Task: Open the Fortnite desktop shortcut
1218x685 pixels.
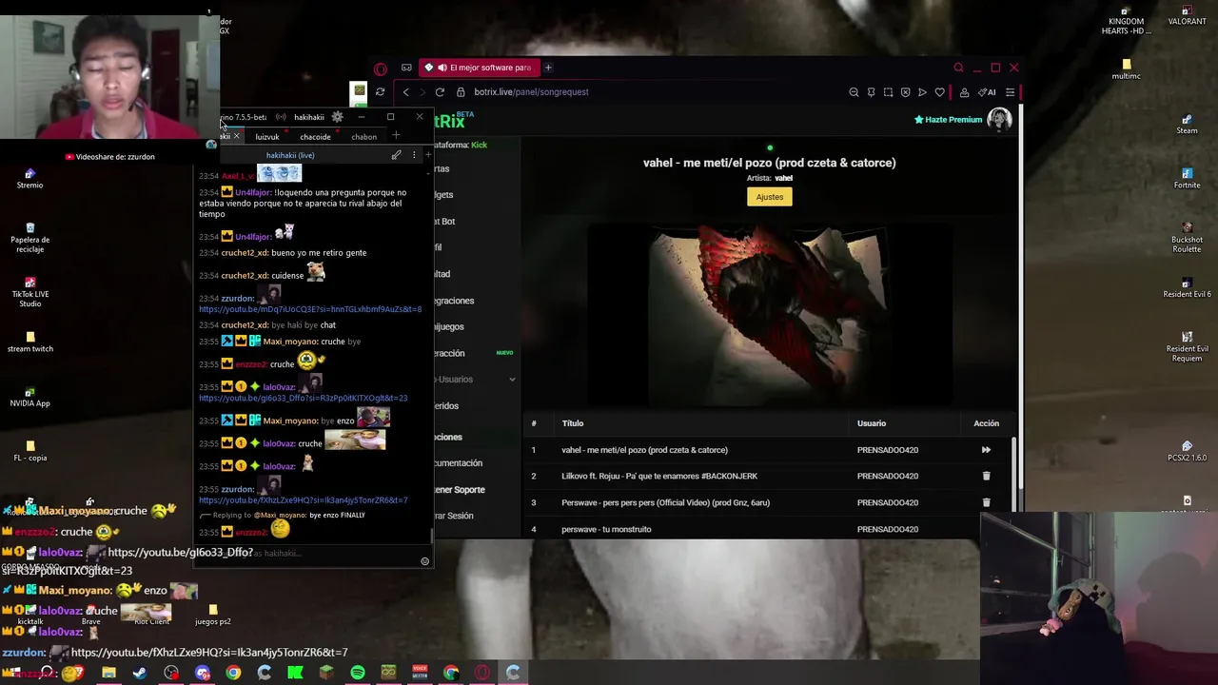Action: tap(1187, 179)
